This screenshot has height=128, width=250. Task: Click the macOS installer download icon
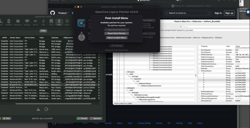tap(81, 36)
